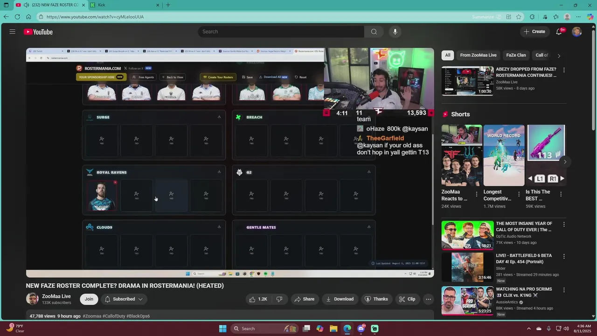Screen dimensions: 597x336
Task: Open Windows Start menu
Action: click(x=222, y=329)
